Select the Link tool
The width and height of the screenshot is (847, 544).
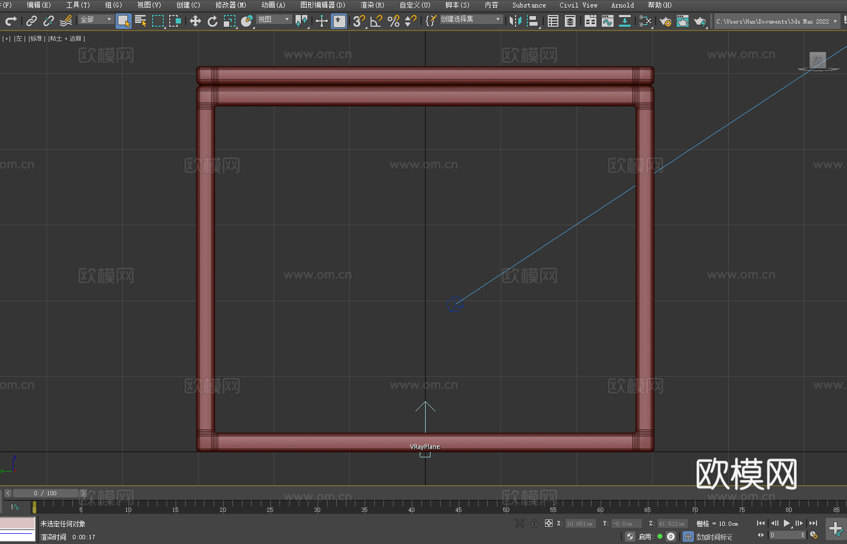pos(32,21)
